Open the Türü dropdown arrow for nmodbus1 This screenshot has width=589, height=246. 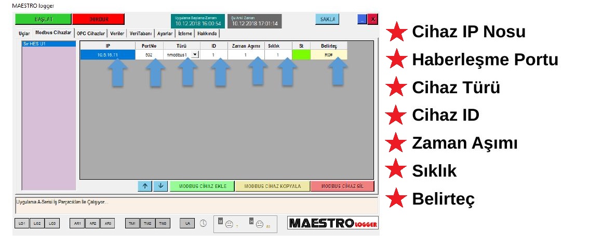click(x=195, y=55)
